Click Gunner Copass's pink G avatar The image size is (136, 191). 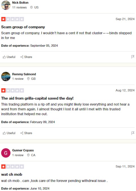[x=6, y=153]
